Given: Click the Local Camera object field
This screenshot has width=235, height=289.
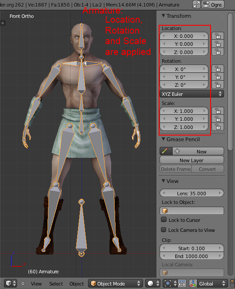Looking at the screenshot, I should (x=192, y=272).
